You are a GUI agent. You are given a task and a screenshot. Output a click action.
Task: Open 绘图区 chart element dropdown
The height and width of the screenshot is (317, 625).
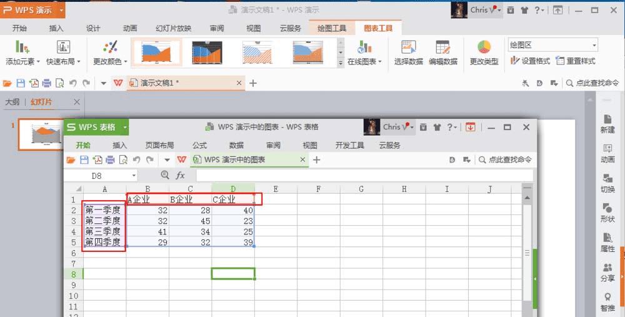coord(594,45)
